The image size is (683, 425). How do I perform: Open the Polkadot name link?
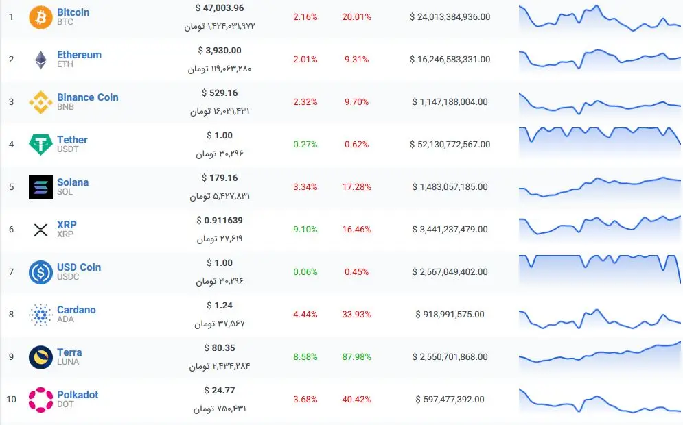(78, 395)
